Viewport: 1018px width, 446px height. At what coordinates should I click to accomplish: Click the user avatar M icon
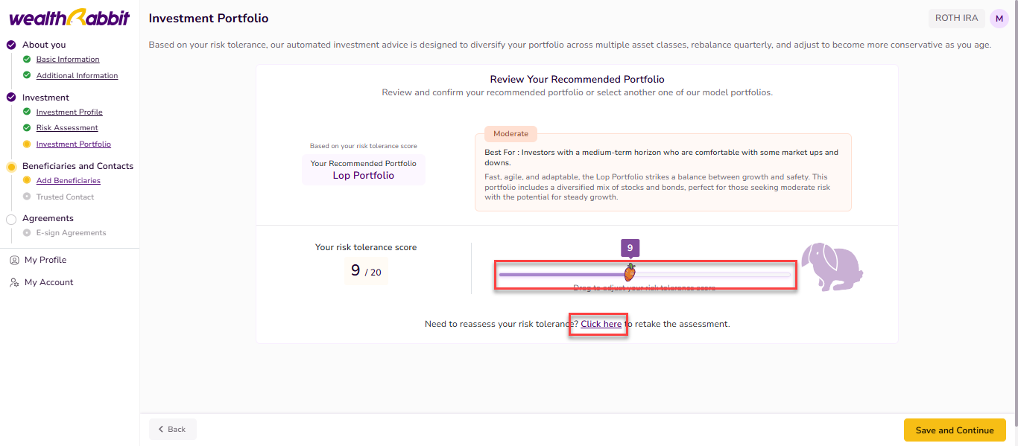click(x=999, y=19)
